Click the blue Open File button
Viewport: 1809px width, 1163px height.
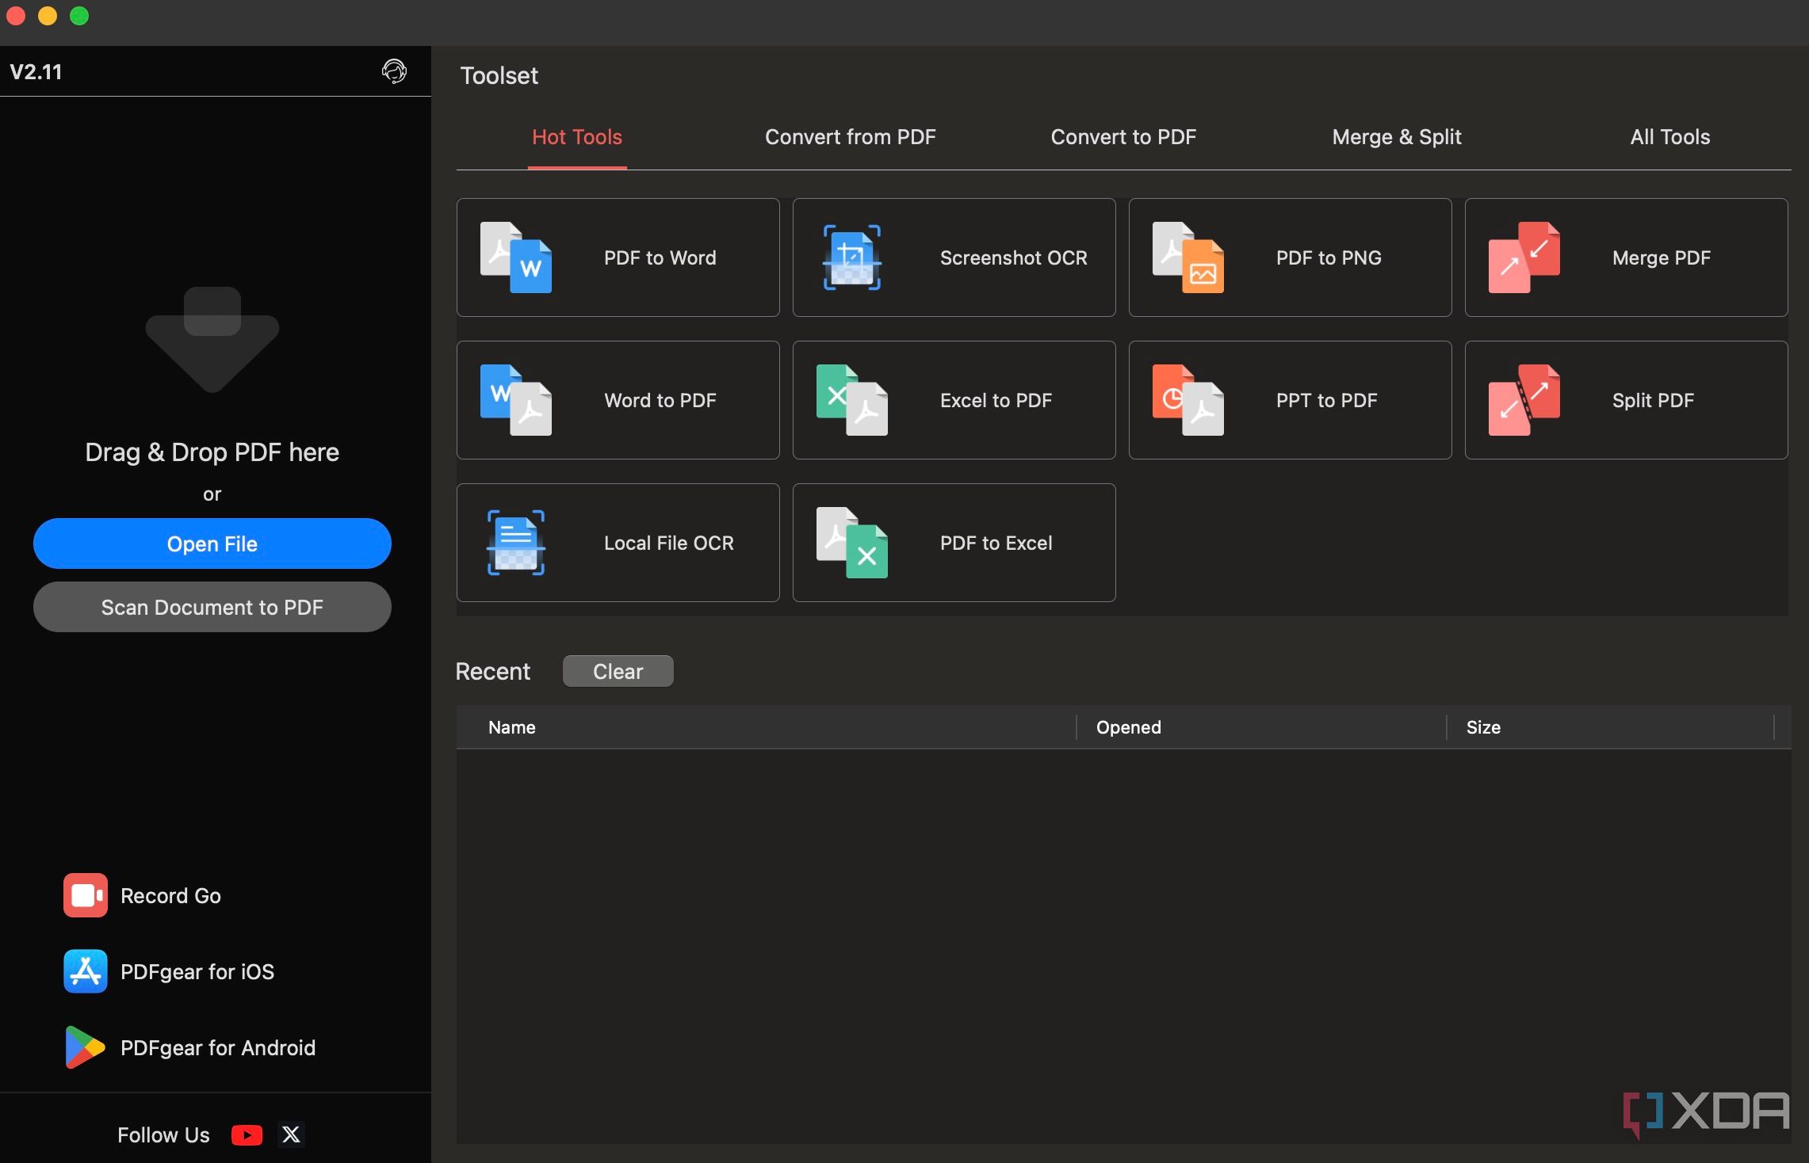212,543
